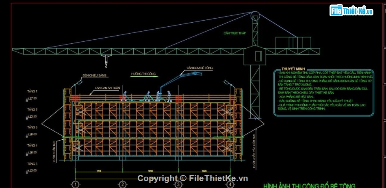The image size is (386, 188).
Task: Select the vertical "LƯỚI CHẮN VẬT LIỆU RƠI" text
Action: [254, 151]
